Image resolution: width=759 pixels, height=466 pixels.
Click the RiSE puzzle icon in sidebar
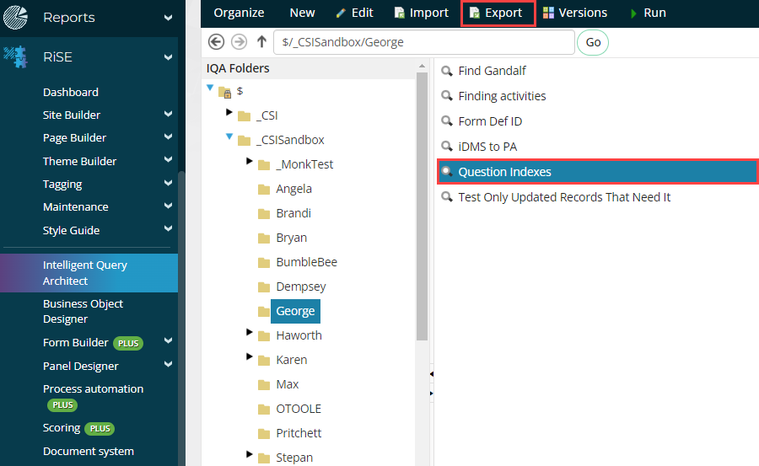[x=15, y=57]
